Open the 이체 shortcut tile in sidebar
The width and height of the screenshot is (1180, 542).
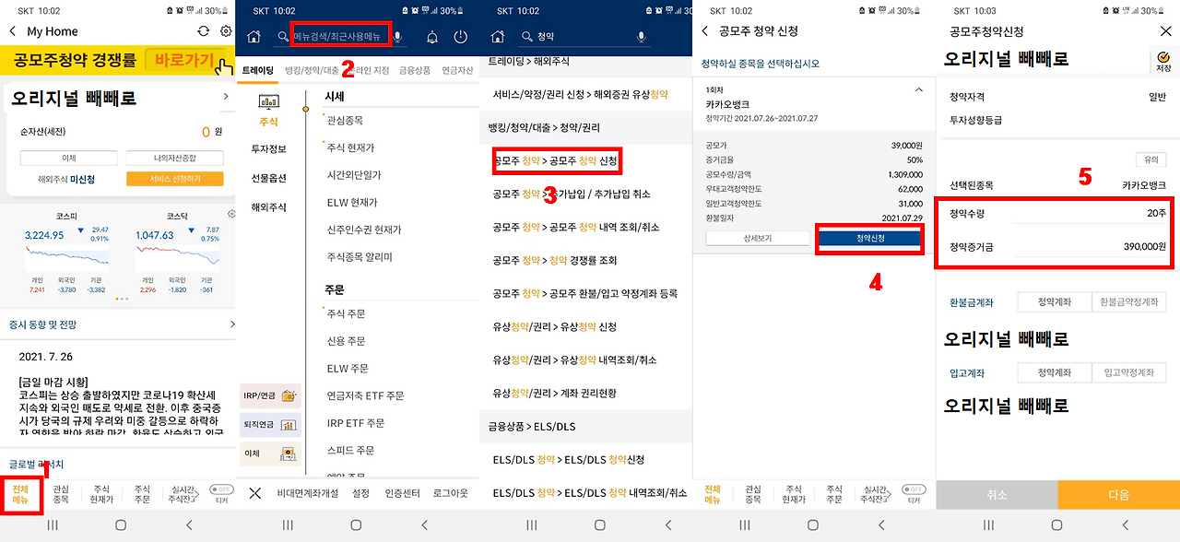[270, 454]
